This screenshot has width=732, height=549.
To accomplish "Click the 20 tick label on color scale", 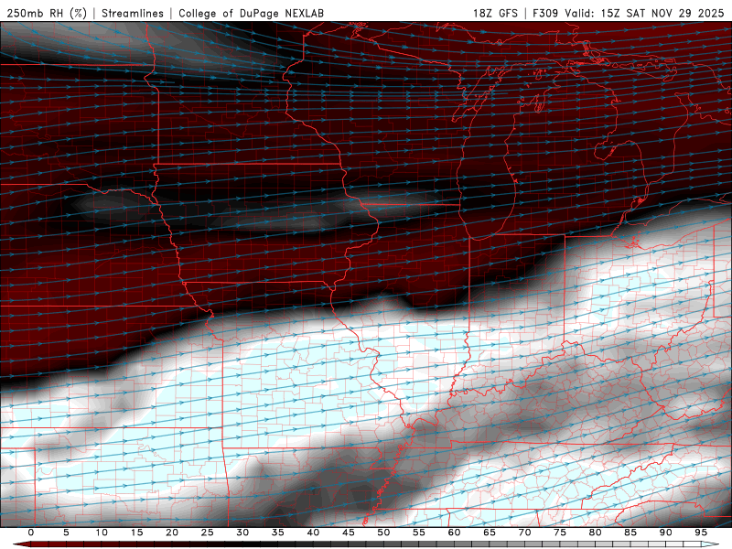I will click(x=172, y=533).
